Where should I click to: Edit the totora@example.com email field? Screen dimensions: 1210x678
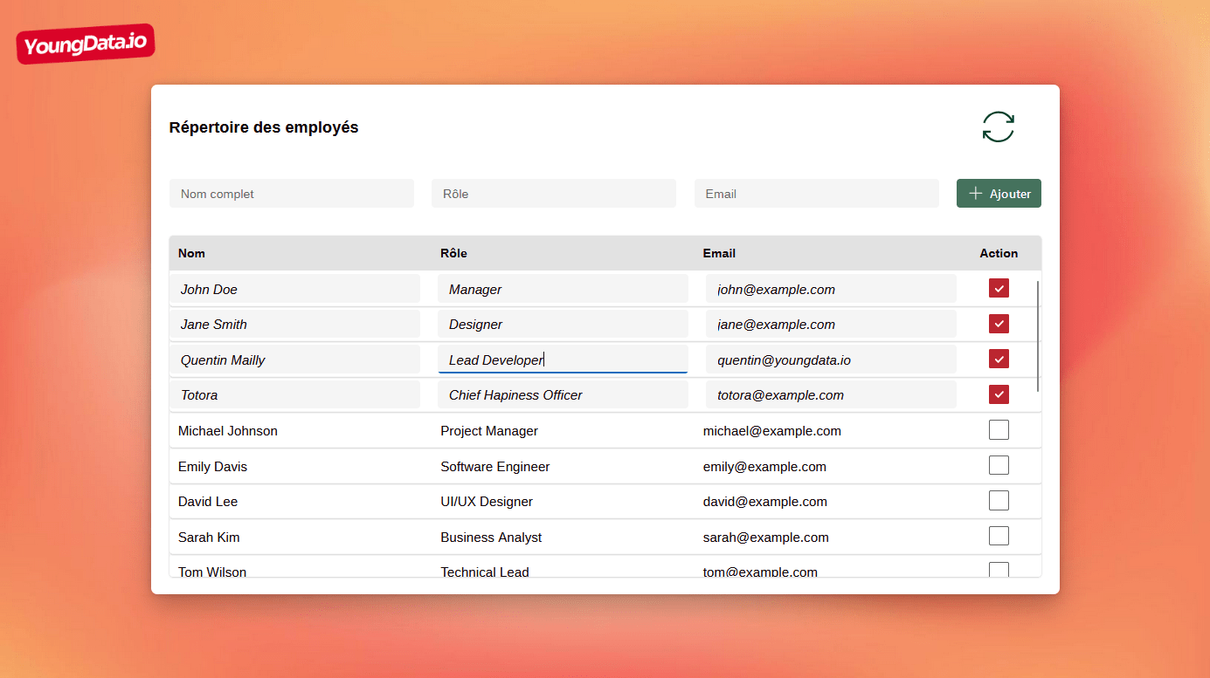pos(831,394)
